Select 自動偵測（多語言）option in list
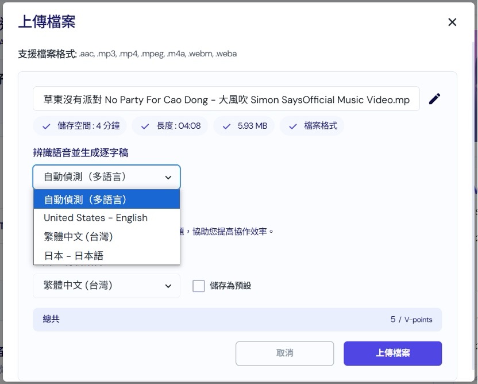The width and height of the screenshot is (478, 384). click(106, 199)
